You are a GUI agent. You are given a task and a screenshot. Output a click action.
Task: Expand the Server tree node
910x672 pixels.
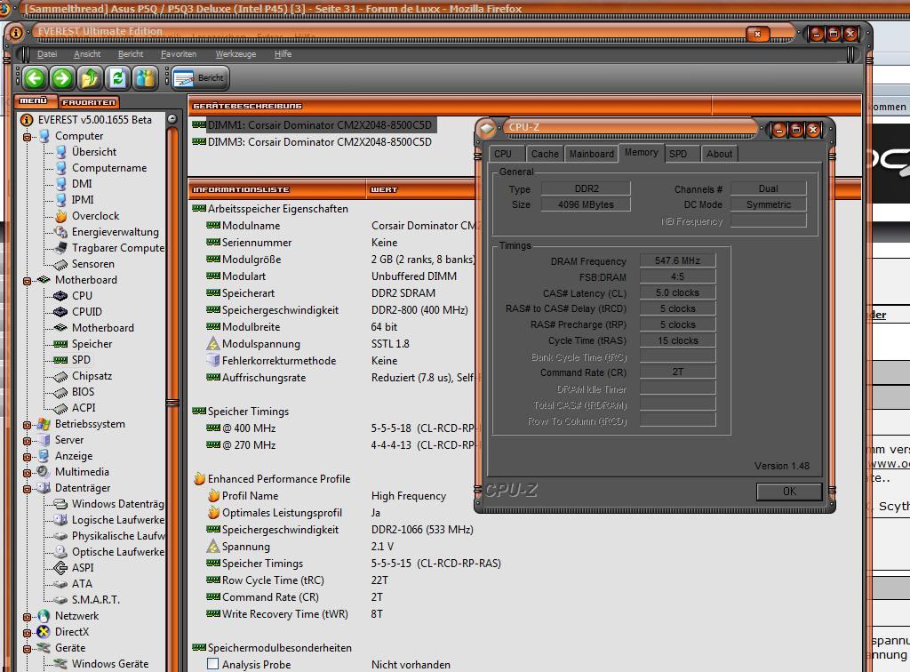click(27, 441)
